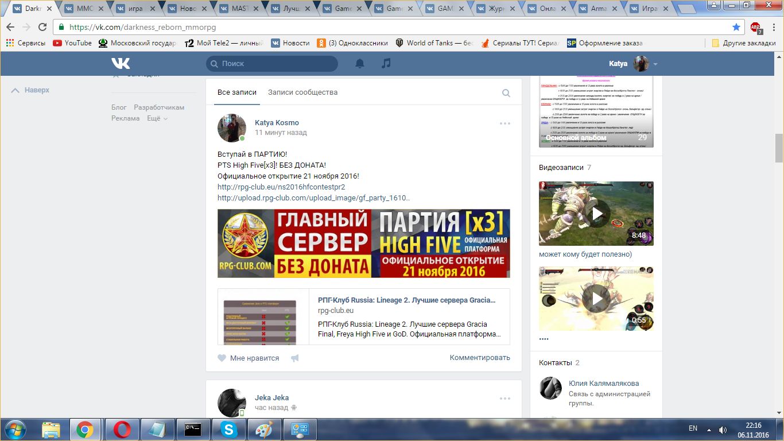Select the Все записи tab
Viewport: 784px width, 441px height.
pyautogui.click(x=237, y=92)
